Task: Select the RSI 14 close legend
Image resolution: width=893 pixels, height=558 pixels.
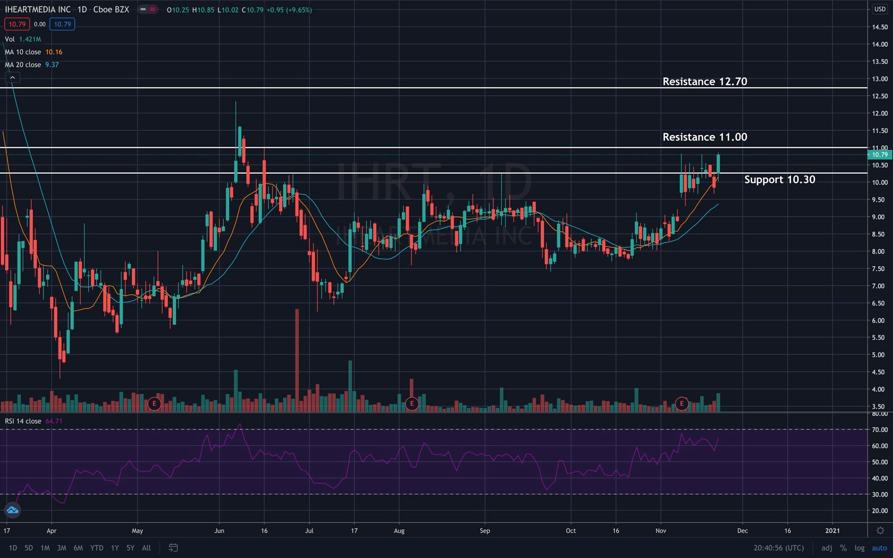Action: [x=33, y=421]
